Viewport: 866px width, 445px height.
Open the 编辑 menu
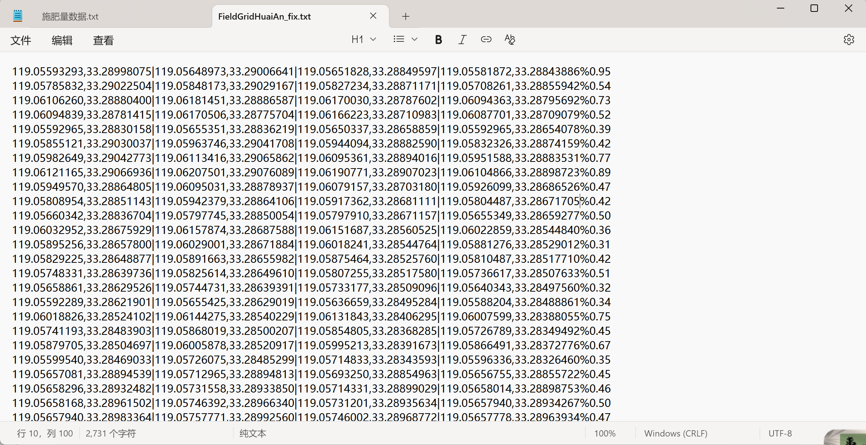pos(62,40)
